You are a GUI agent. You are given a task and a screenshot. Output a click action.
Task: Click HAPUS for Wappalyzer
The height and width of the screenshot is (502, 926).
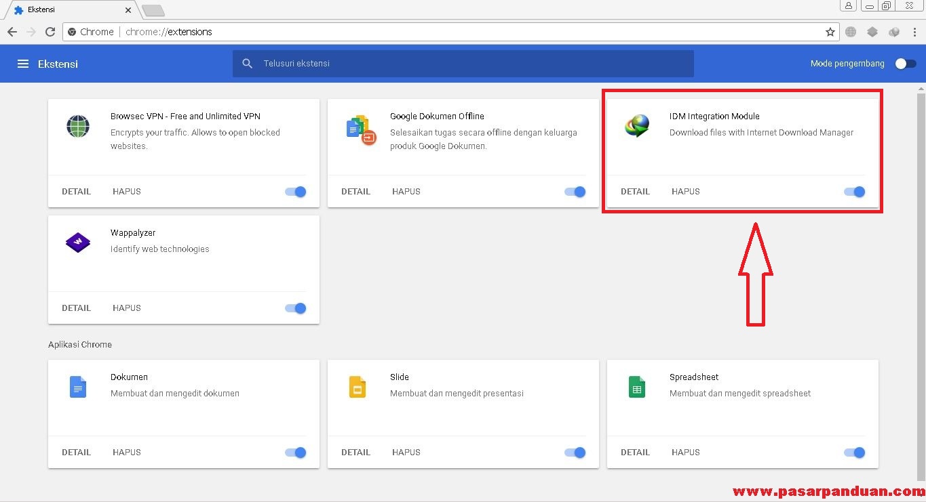(x=127, y=308)
